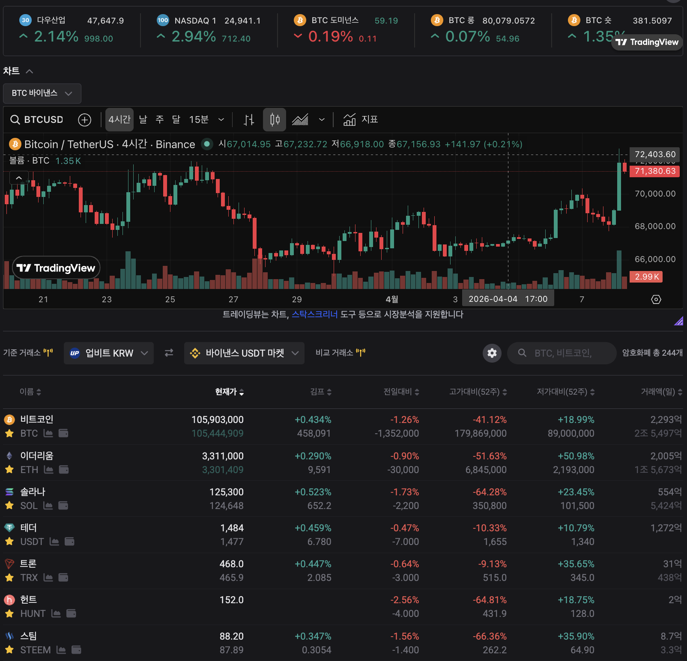Viewport: 687px width, 661px height.
Task: Open the chart icon in the BTC row
Action: [48, 433]
